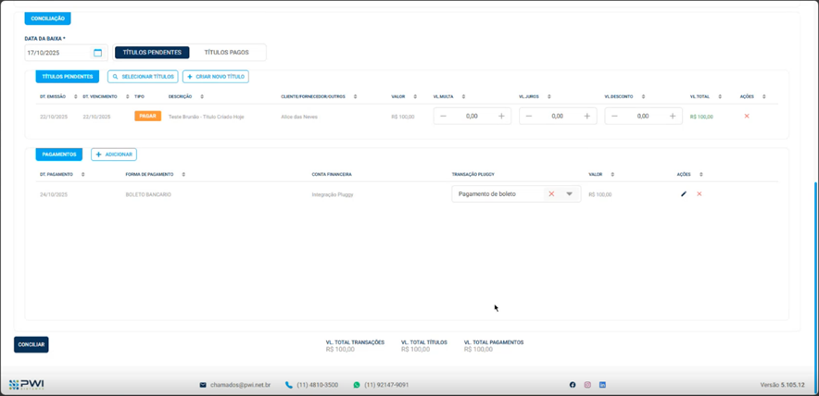Viewport: 819px width, 396px height.
Task: Open the Facebook icon in footer
Action: pos(573,385)
